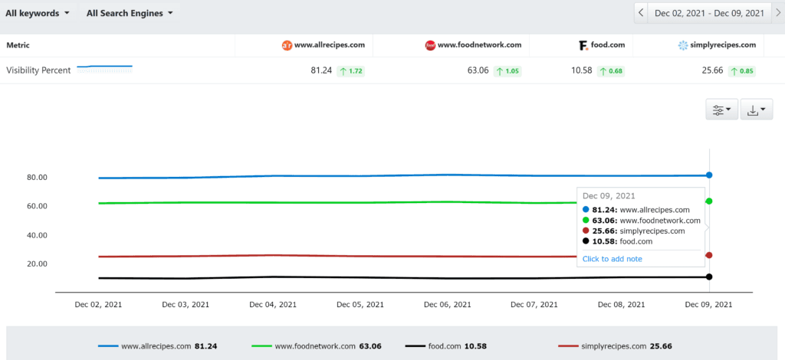Click the Visibility Percent sparkline thumbnail
This screenshot has height=360, width=785.
point(104,69)
